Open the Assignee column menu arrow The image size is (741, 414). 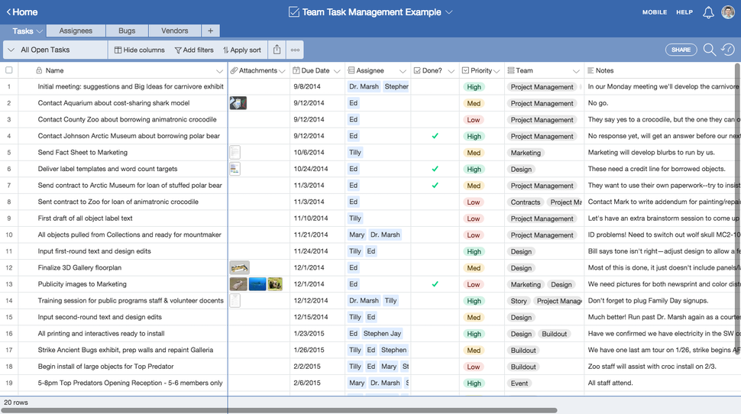tap(403, 71)
